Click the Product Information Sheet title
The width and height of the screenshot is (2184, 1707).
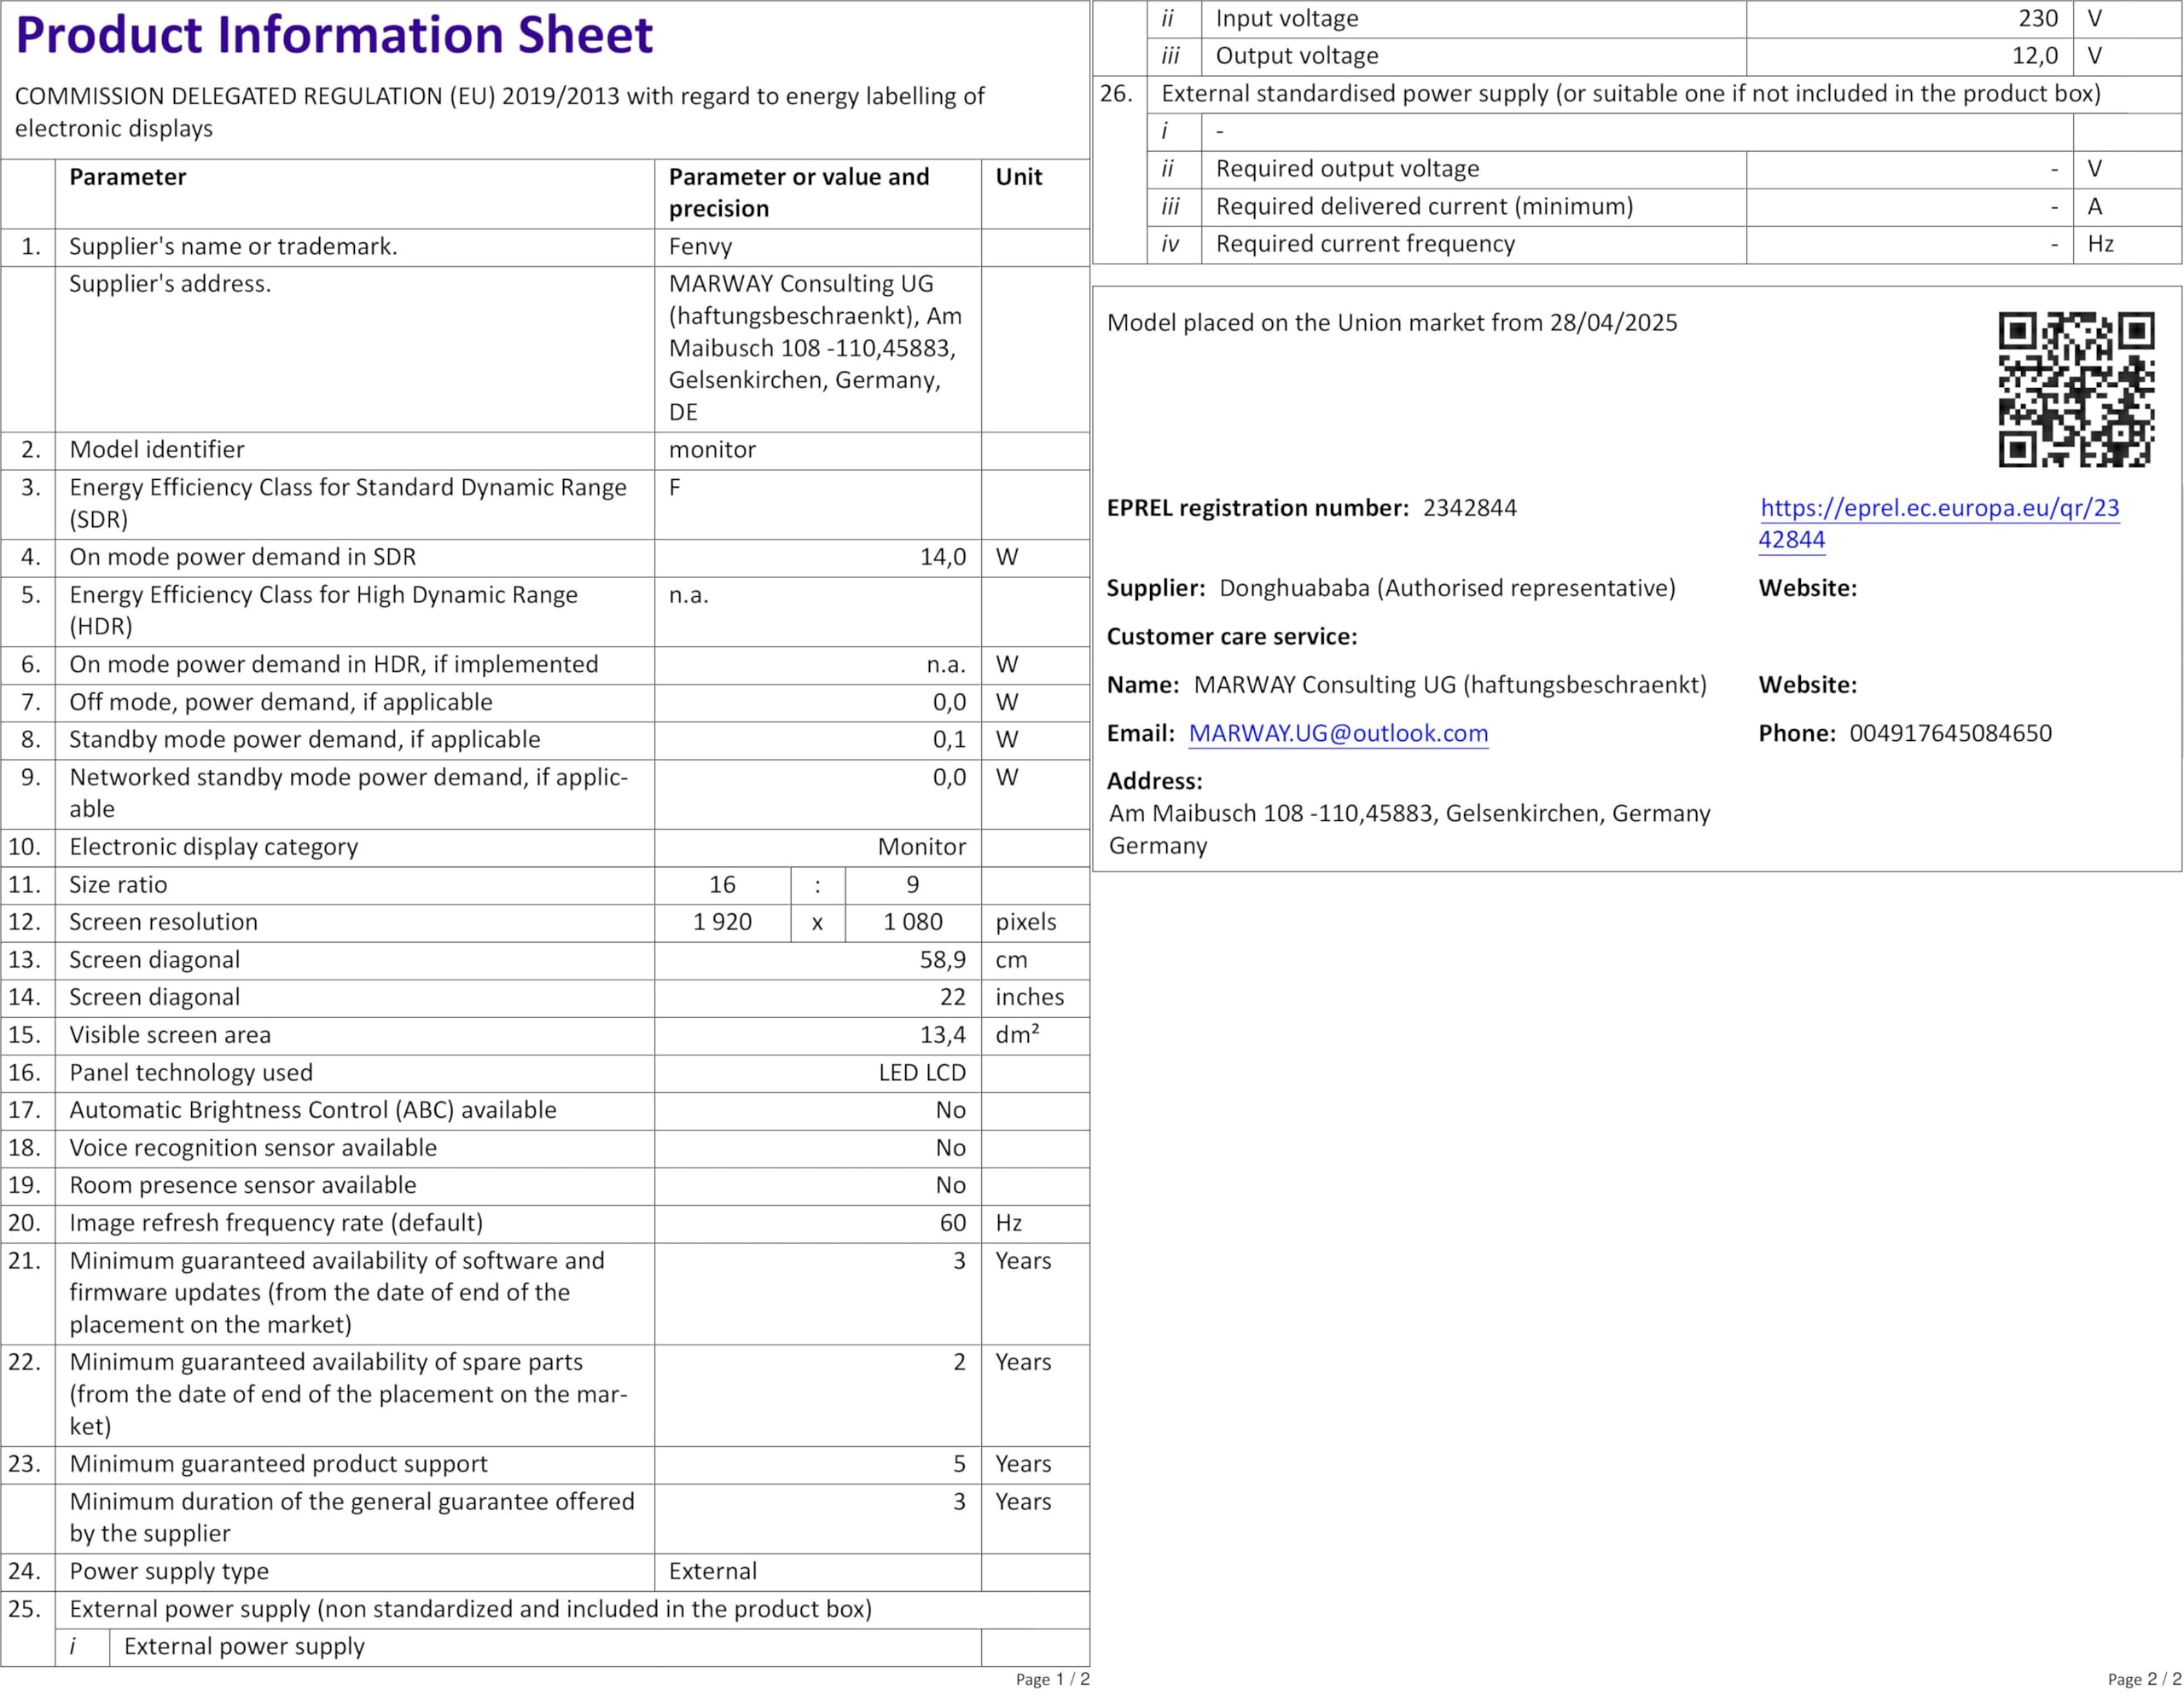(x=334, y=36)
